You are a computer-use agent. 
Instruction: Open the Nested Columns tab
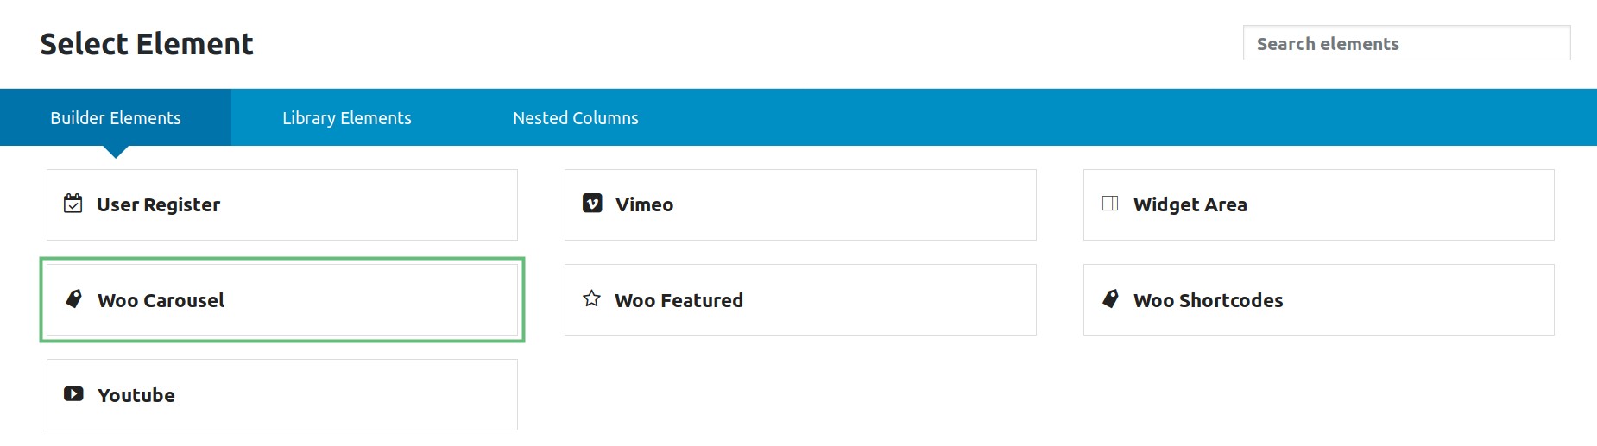tap(576, 118)
